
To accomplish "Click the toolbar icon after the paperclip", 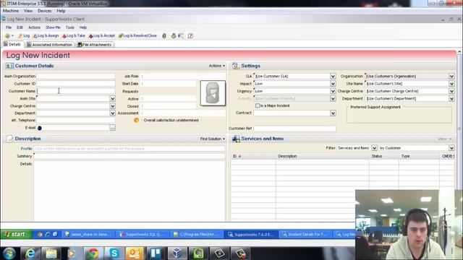I will pyautogui.click(x=174, y=35).
